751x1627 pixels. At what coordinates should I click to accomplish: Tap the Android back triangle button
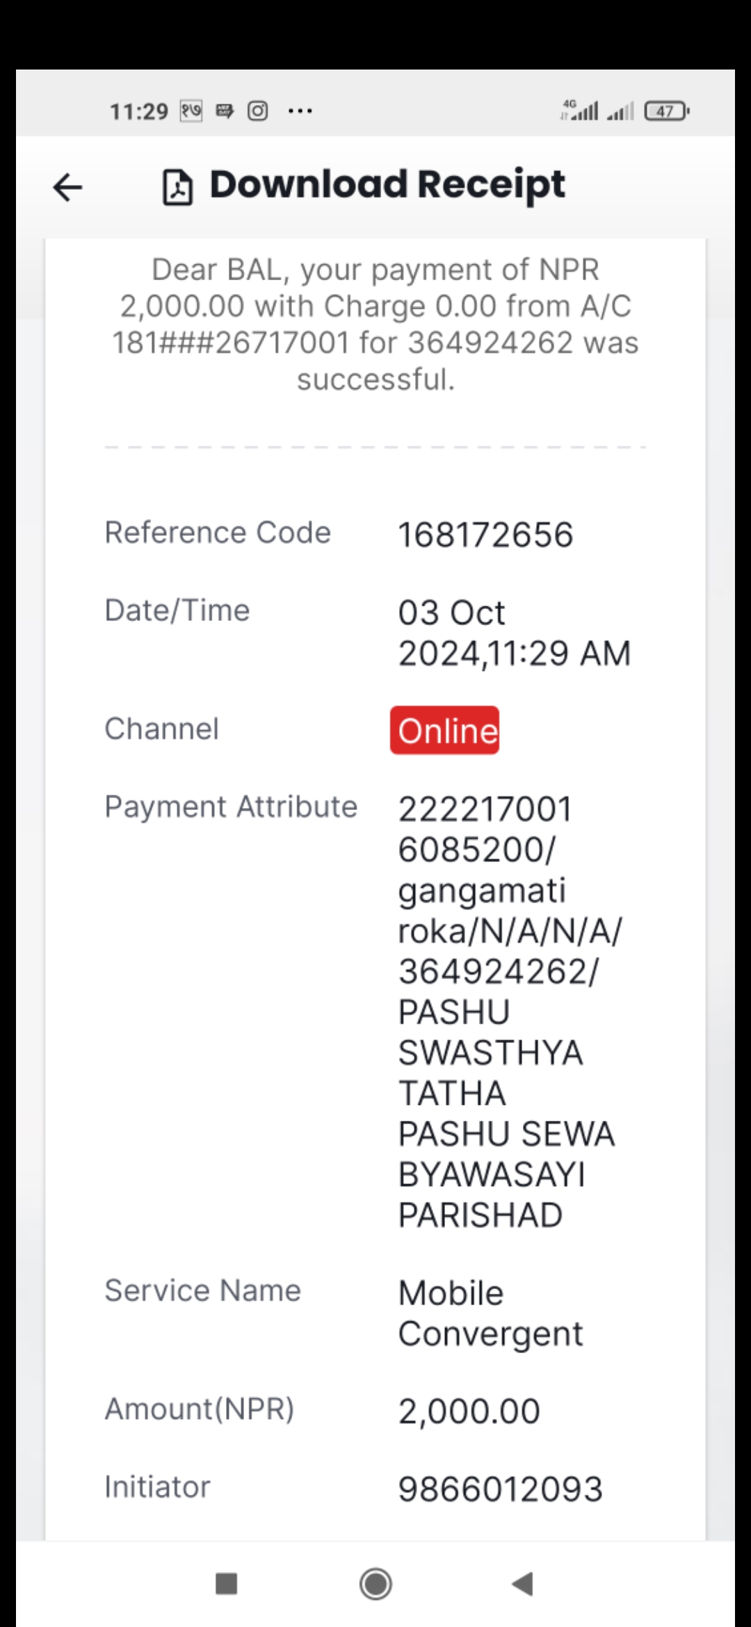click(x=522, y=1585)
